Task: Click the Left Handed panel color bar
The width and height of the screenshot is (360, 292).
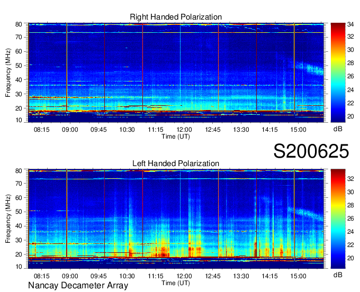Action: click(338, 219)
